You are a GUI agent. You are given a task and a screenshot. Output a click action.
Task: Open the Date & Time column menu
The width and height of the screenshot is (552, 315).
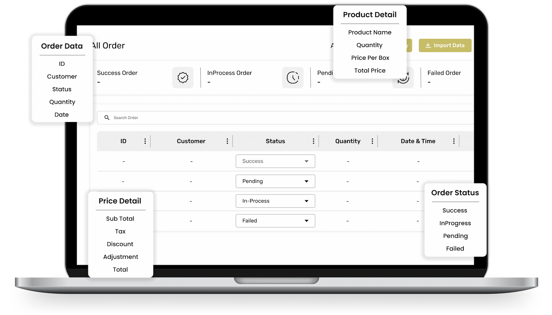pos(454,141)
